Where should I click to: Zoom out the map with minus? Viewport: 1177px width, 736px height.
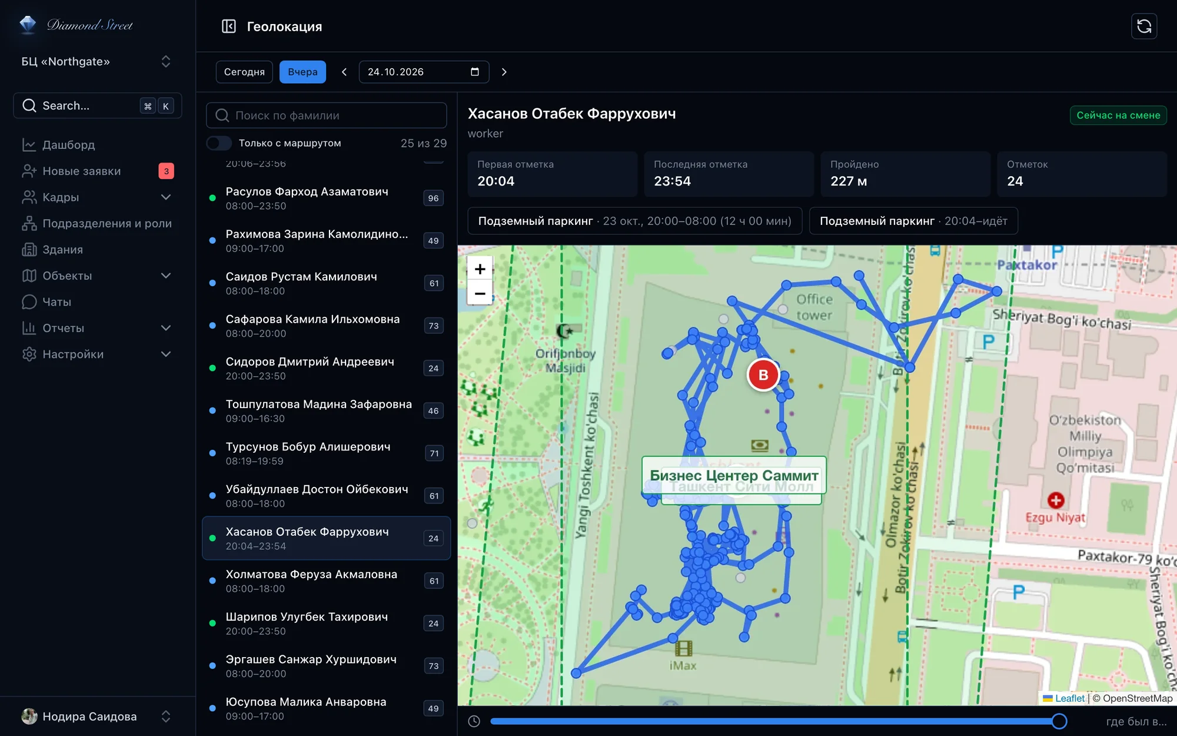(x=480, y=293)
